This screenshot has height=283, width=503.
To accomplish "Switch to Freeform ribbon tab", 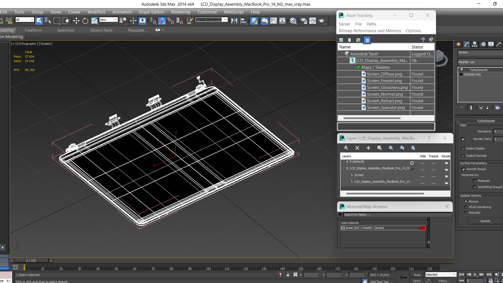I will pyautogui.click(x=33, y=30).
